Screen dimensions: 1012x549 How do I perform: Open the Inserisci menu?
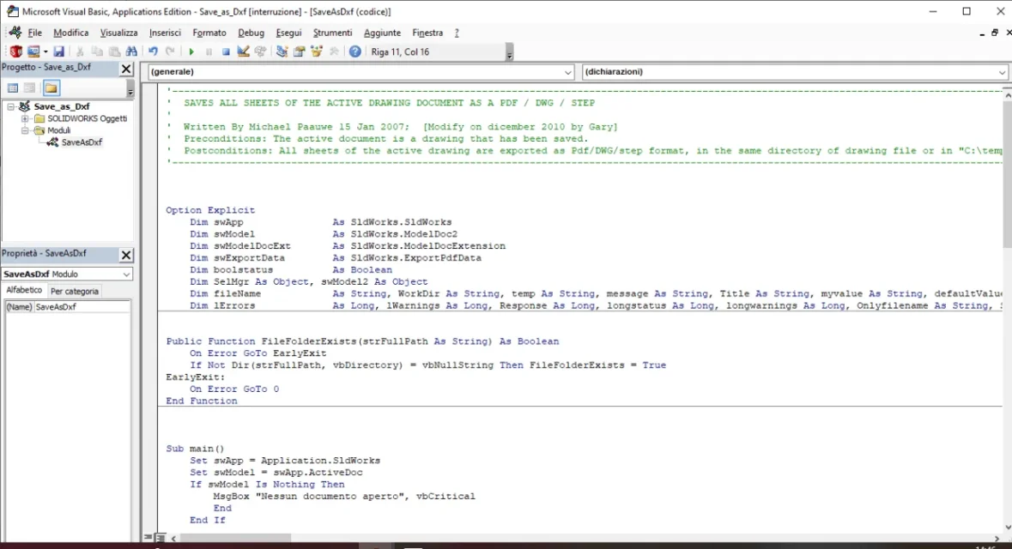click(165, 33)
